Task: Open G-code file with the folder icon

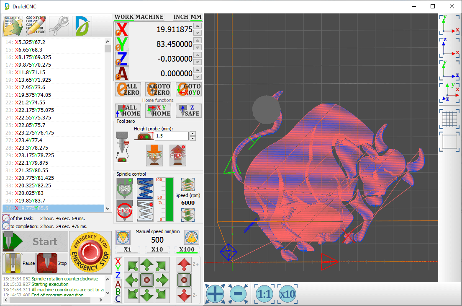Action: click(x=13, y=26)
